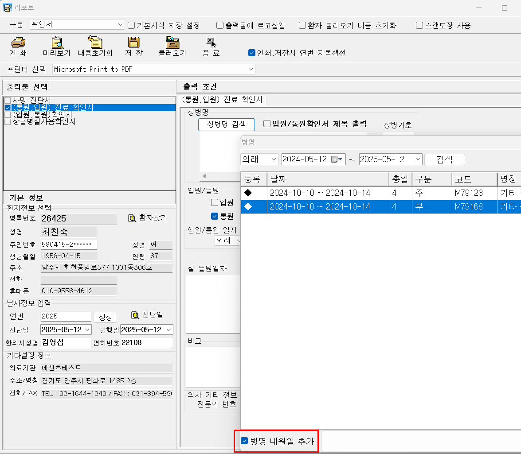The height and width of the screenshot is (454, 521).
Task: Select 상급병실사용확인서 in output list
Action: (x=44, y=122)
